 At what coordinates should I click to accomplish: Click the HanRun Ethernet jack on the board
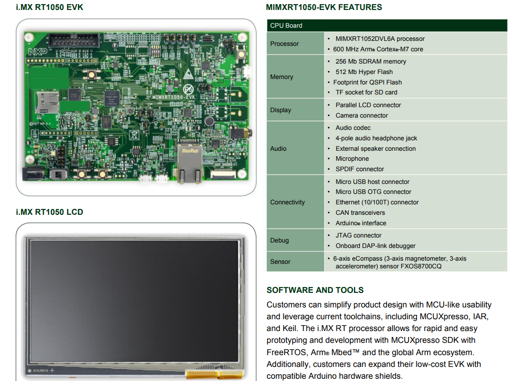tap(190, 164)
